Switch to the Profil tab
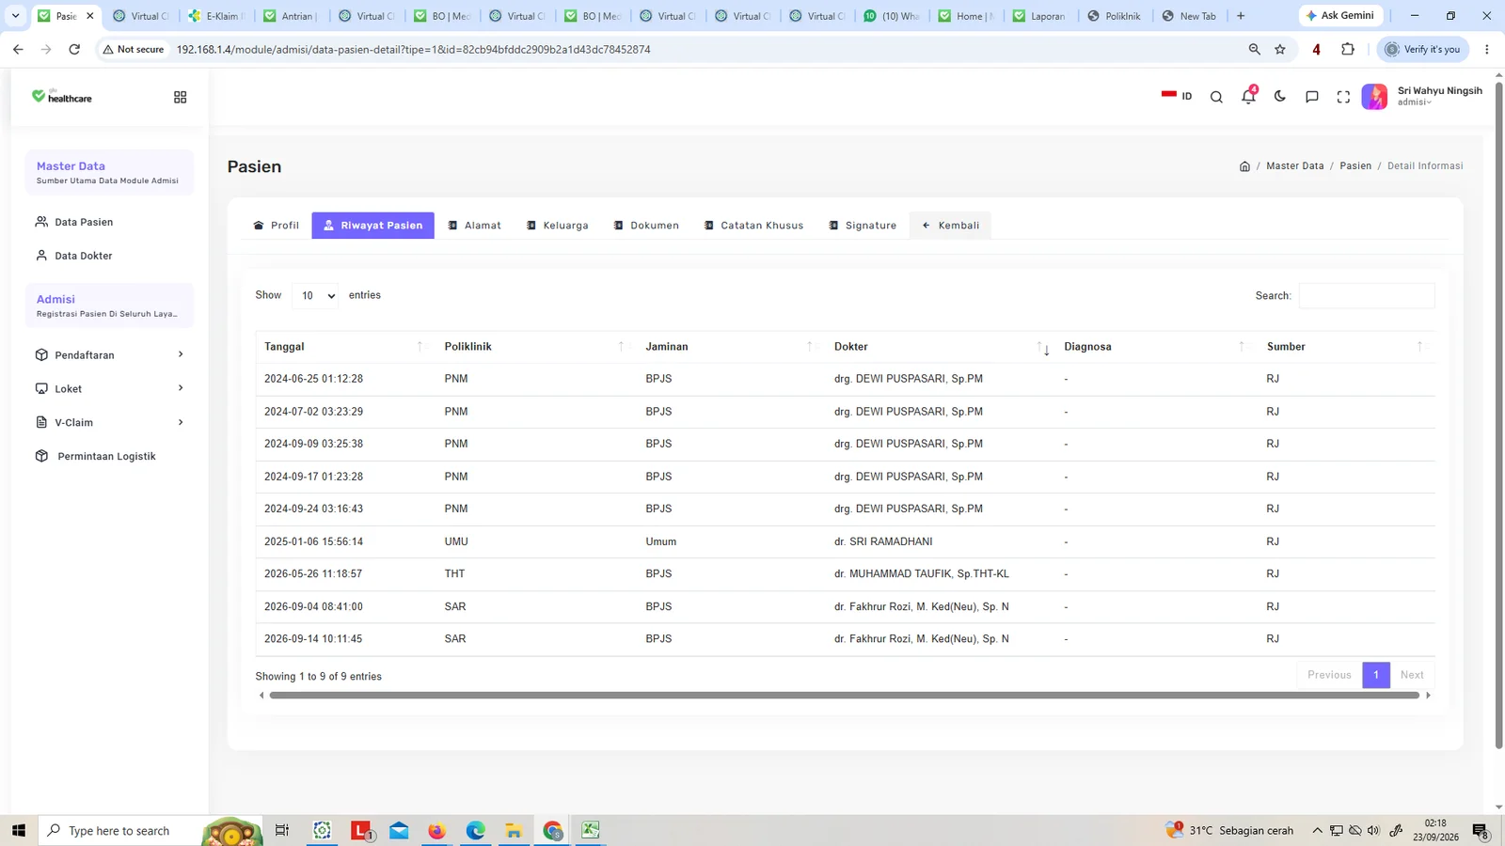Image resolution: width=1505 pixels, height=846 pixels. click(277, 226)
